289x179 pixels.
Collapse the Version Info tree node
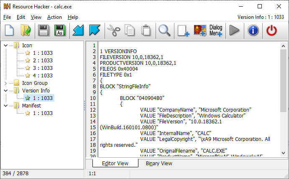point(6,91)
